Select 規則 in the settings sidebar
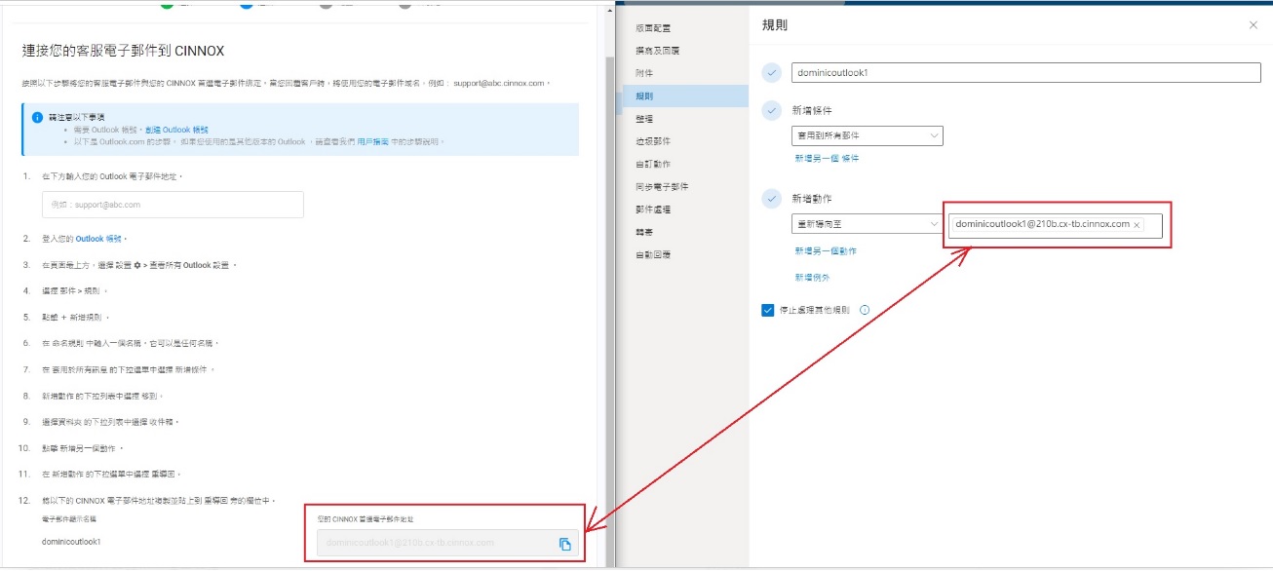1273x571 pixels. 685,95
